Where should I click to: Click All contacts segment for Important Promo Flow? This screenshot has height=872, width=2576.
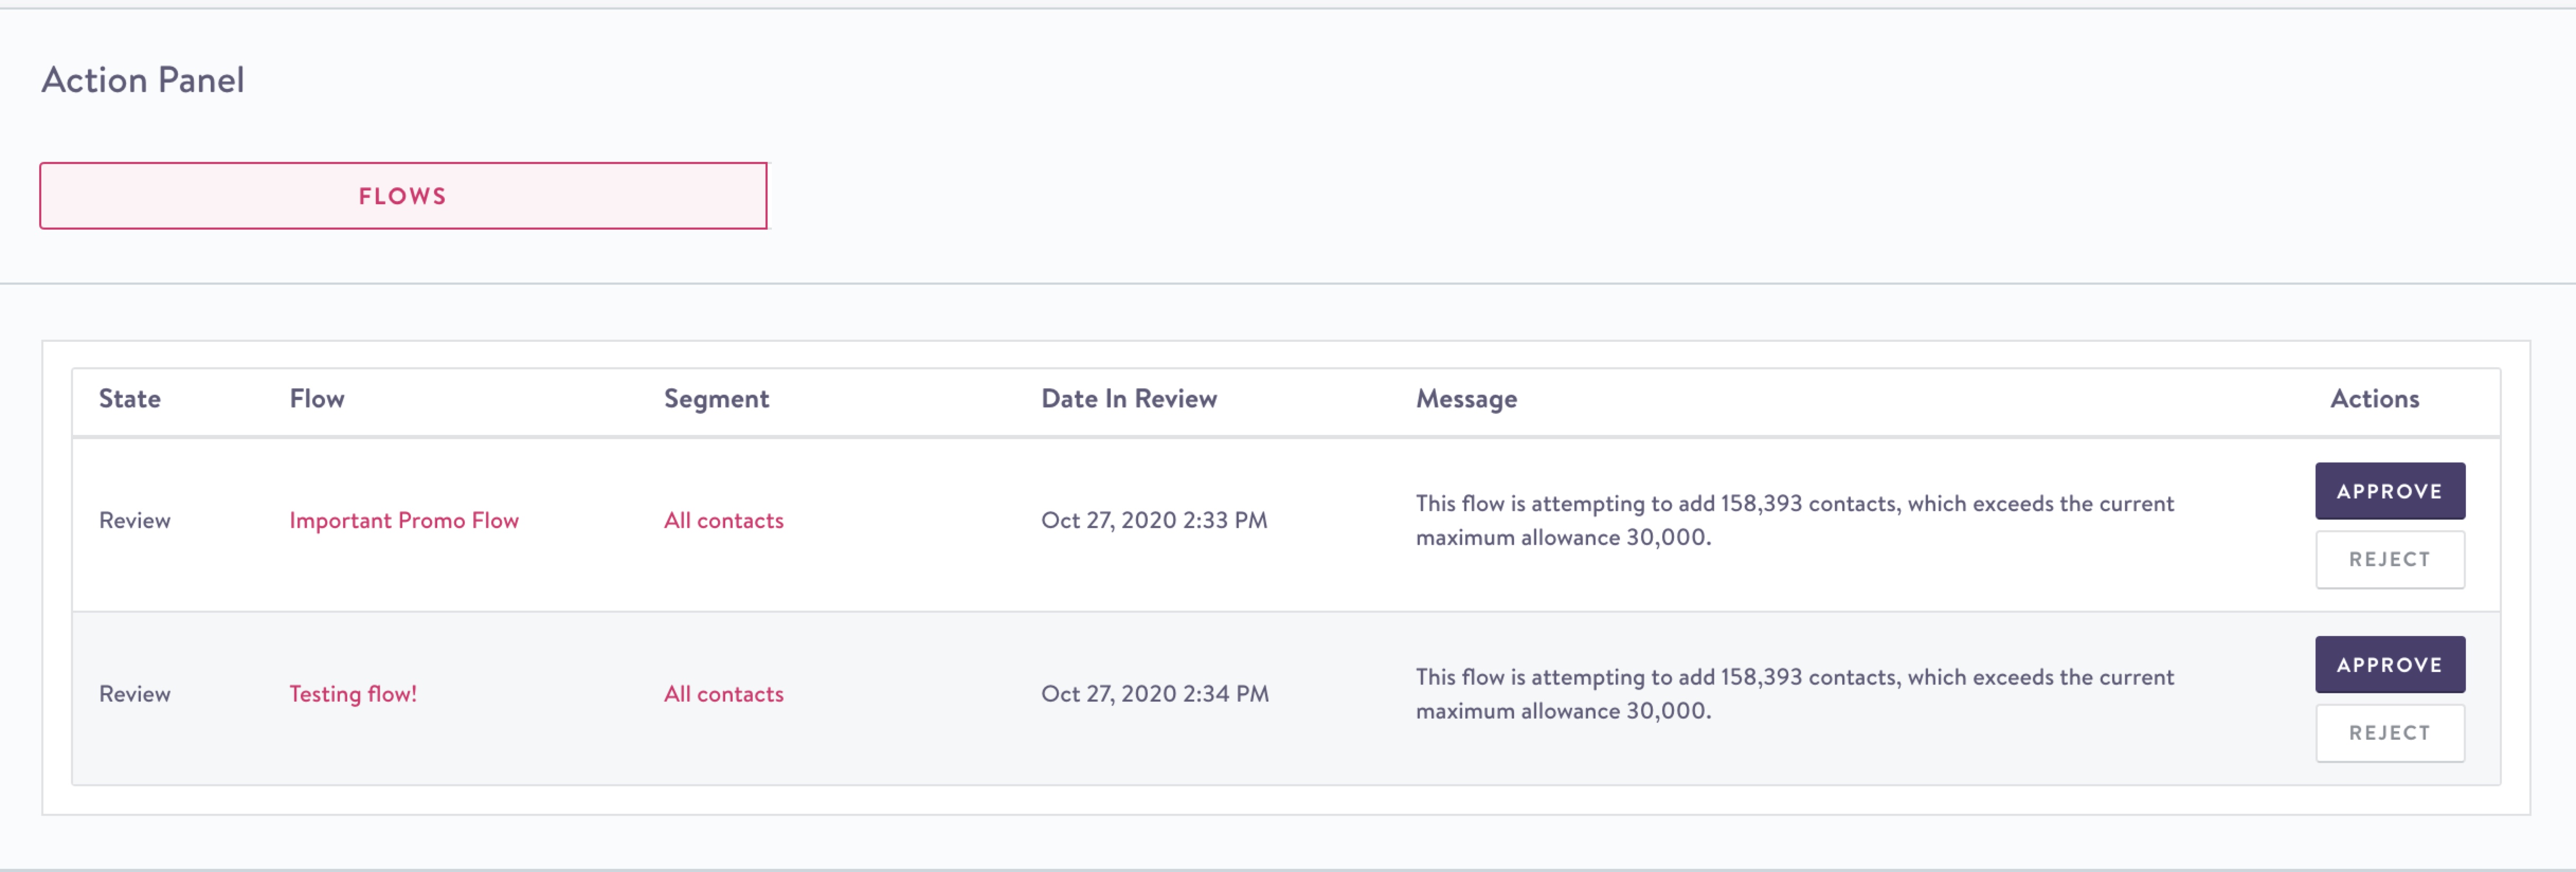(x=723, y=520)
